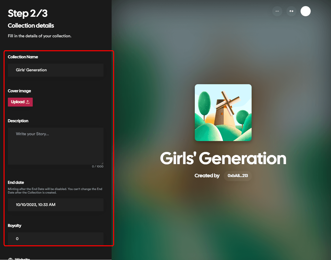Image resolution: width=331 pixels, height=260 pixels.
Task: Click the Cover image label
Action: [x=19, y=91]
